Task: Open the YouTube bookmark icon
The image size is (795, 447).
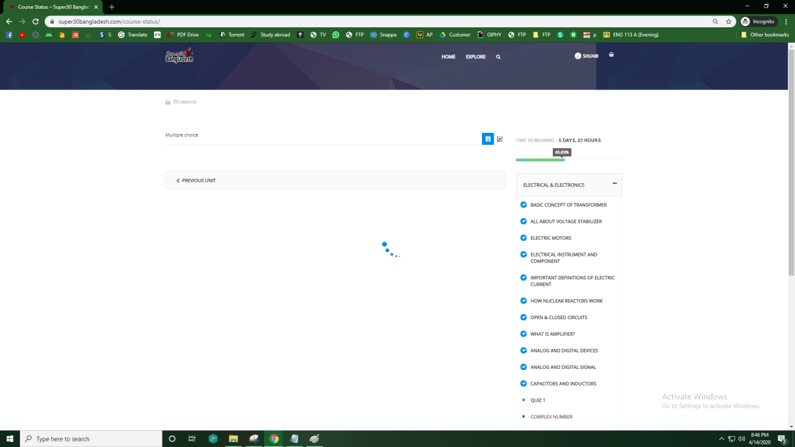Action: point(22,35)
